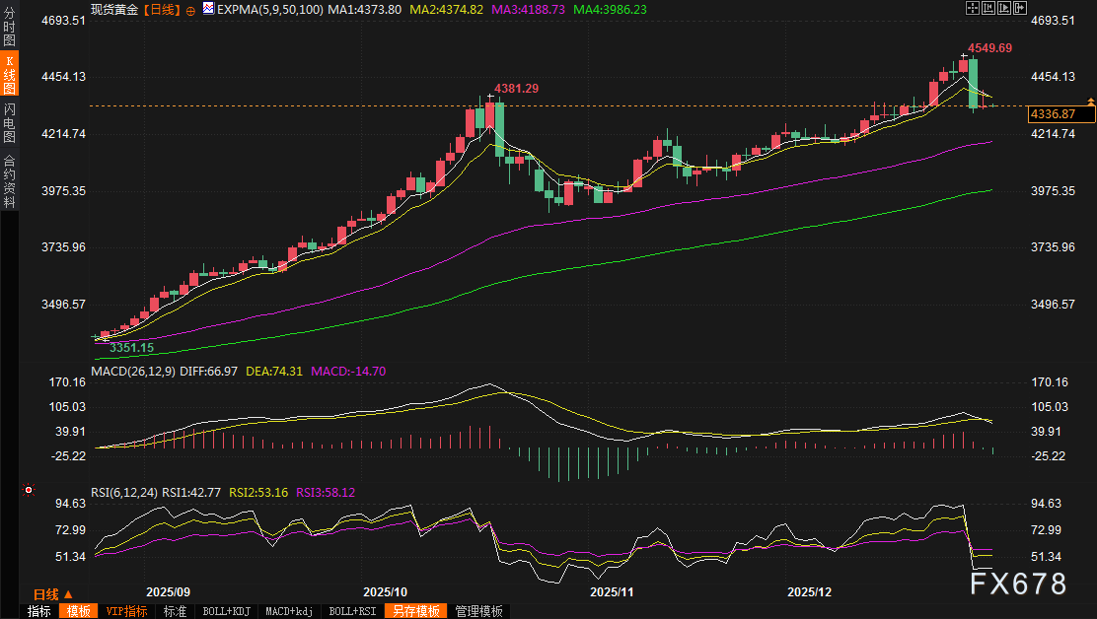Click the crosshair cursor icon at top right
The height and width of the screenshot is (619, 1097).
click(x=973, y=8)
